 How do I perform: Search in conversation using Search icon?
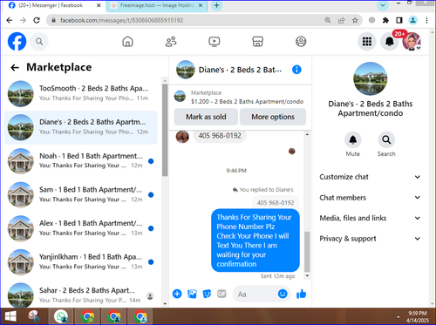tap(386, 139)
